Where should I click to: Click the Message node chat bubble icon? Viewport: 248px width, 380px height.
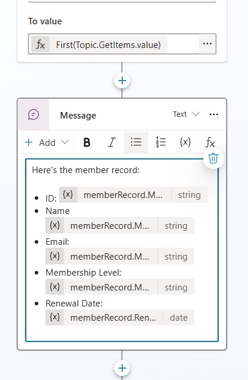33,114
